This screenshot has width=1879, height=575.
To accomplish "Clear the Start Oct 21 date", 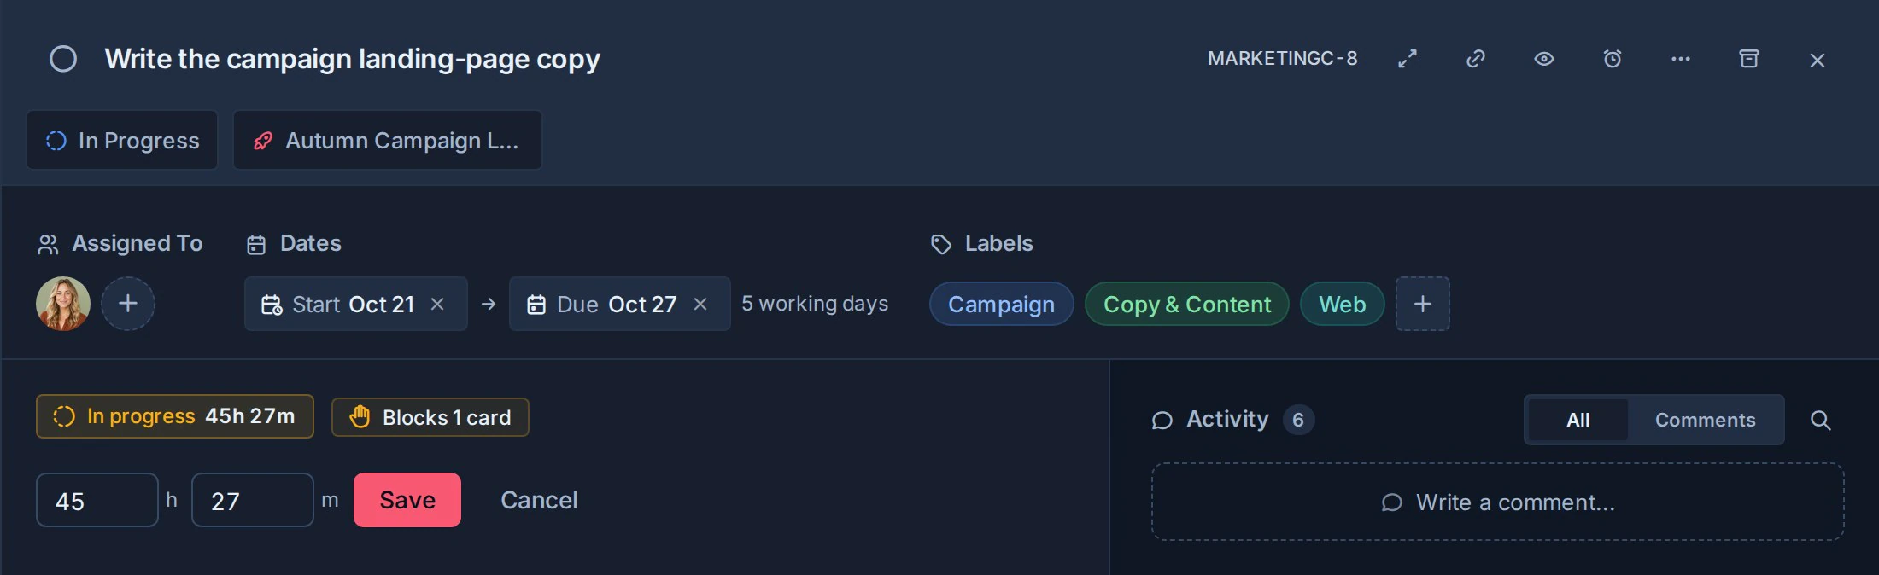I will click(437, 304).
